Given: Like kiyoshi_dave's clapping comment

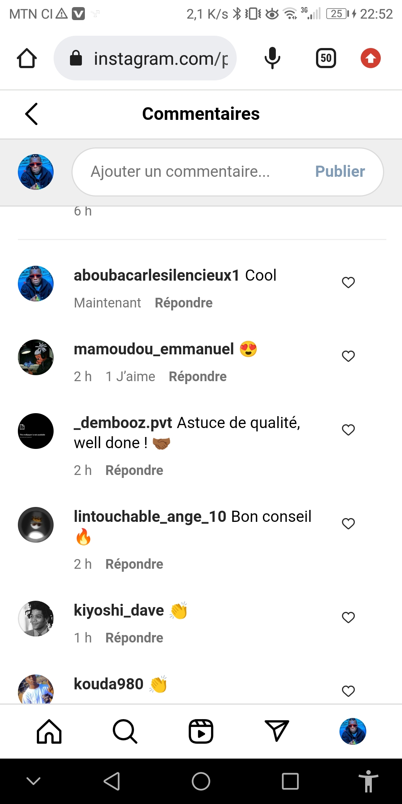Looking at the screenshot, I should coord(348,618).
